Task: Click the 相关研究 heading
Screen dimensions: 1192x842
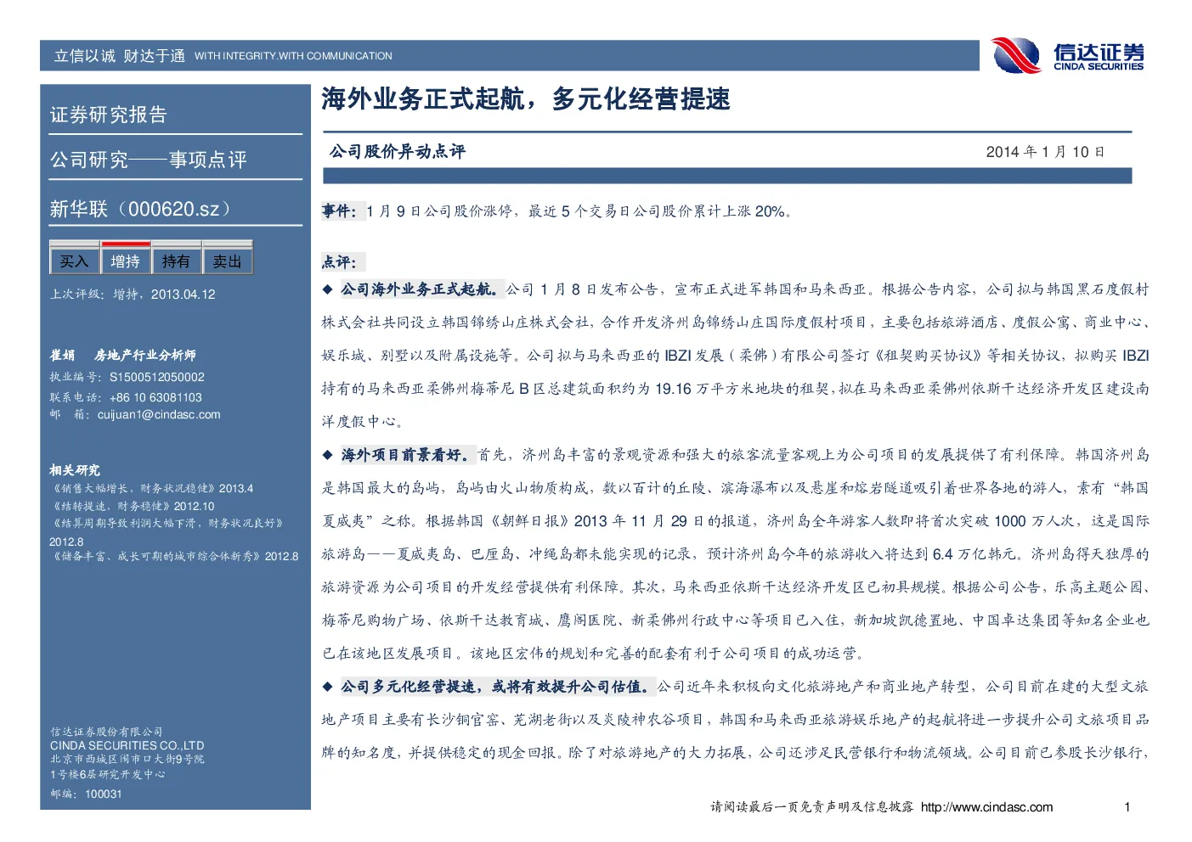Action: pos(75,470)
